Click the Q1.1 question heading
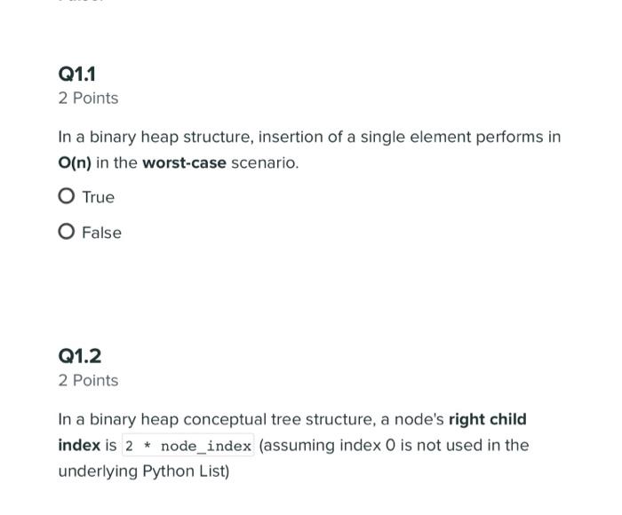 (77, 74)
